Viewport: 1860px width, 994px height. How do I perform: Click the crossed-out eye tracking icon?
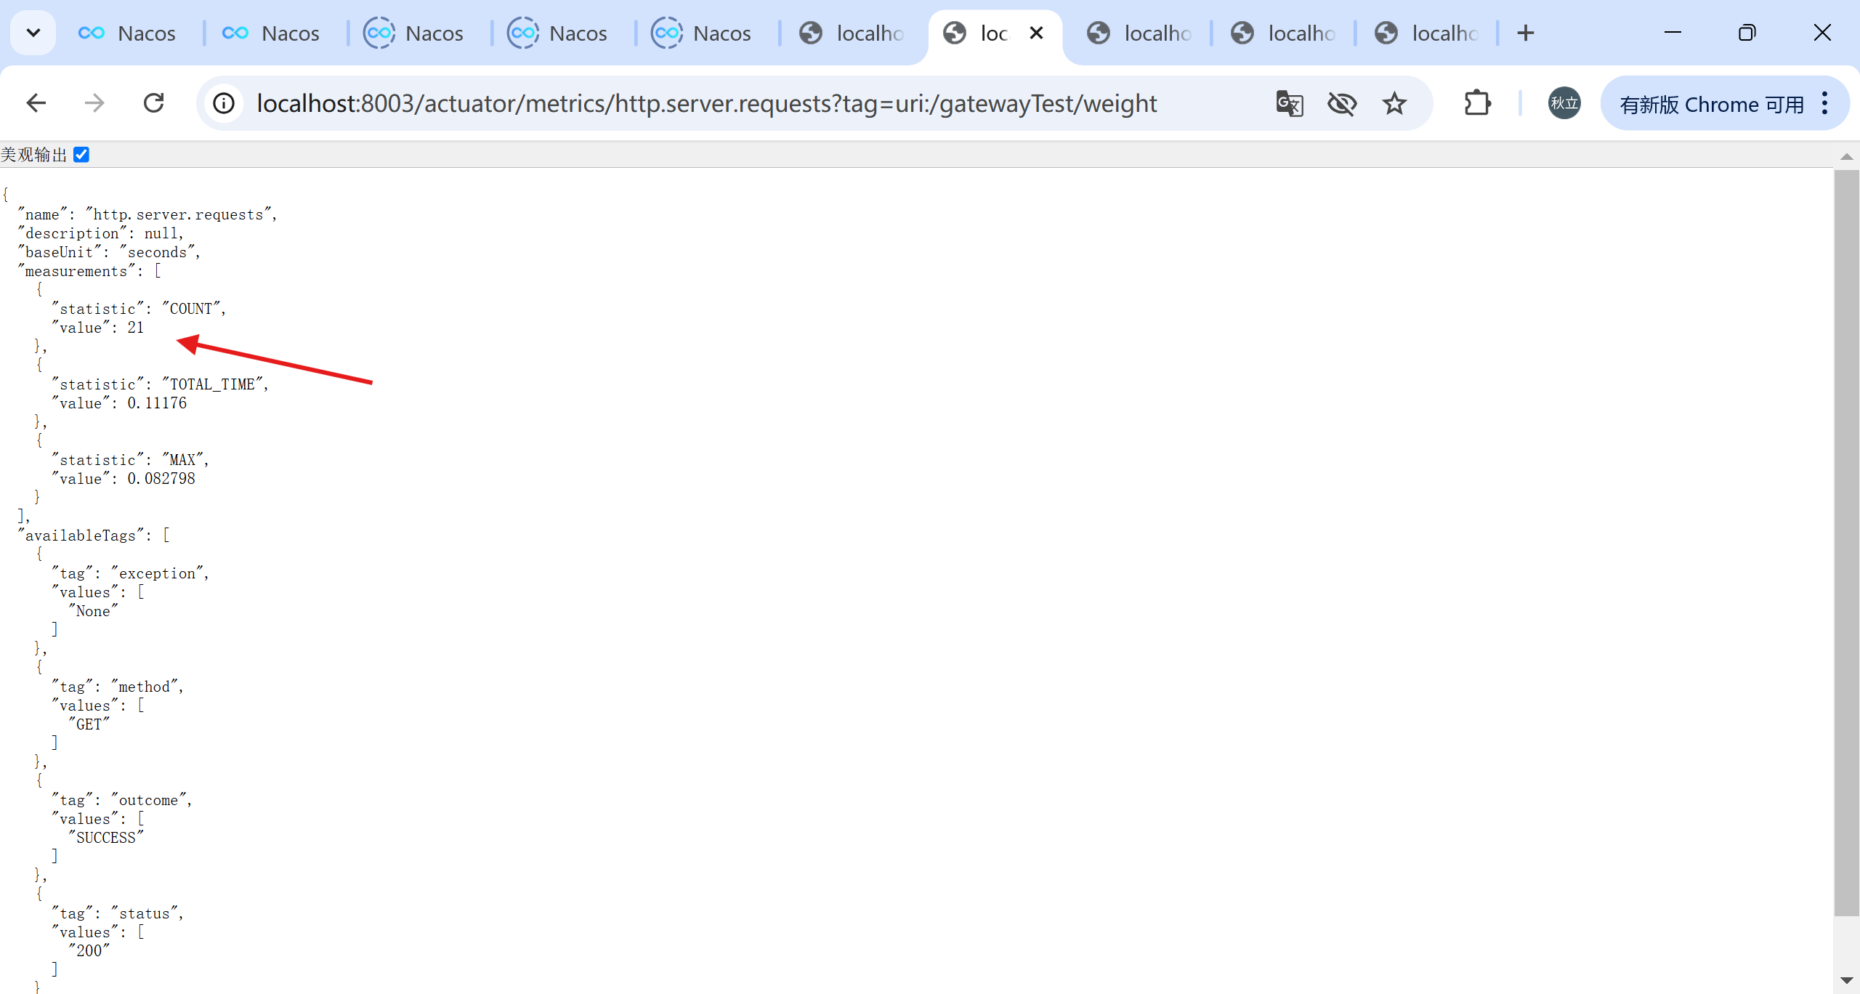tap(1341, 104)
